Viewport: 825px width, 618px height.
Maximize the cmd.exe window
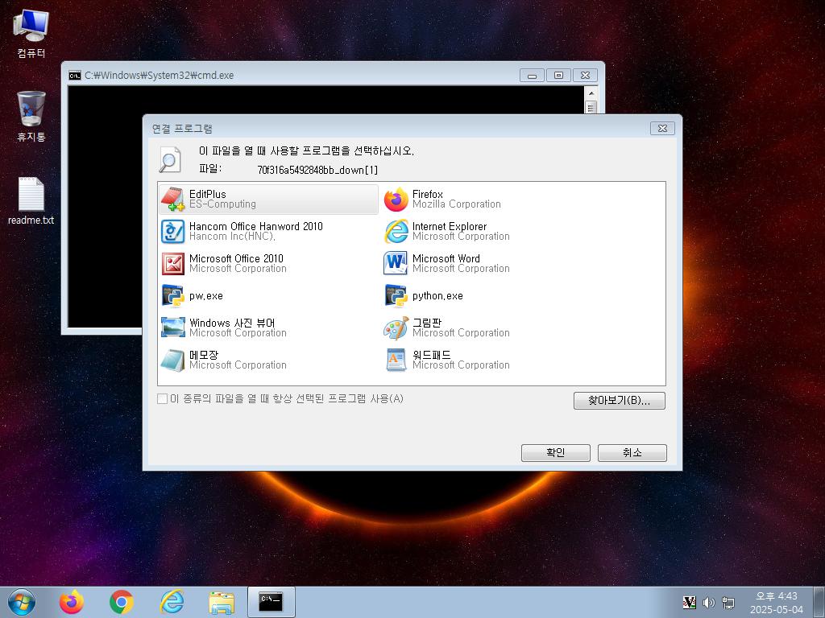[x=558, y=76]
